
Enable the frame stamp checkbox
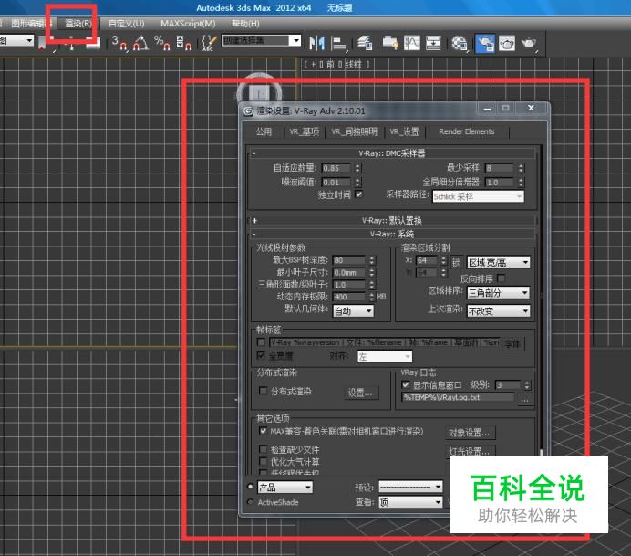click(261, 342)
